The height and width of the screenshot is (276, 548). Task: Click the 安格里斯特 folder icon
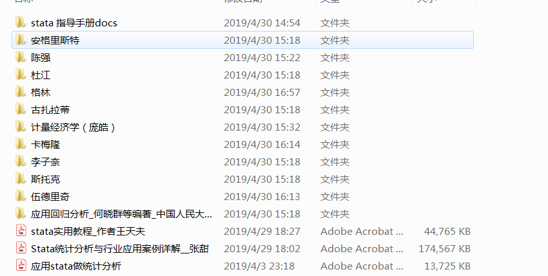21,40
